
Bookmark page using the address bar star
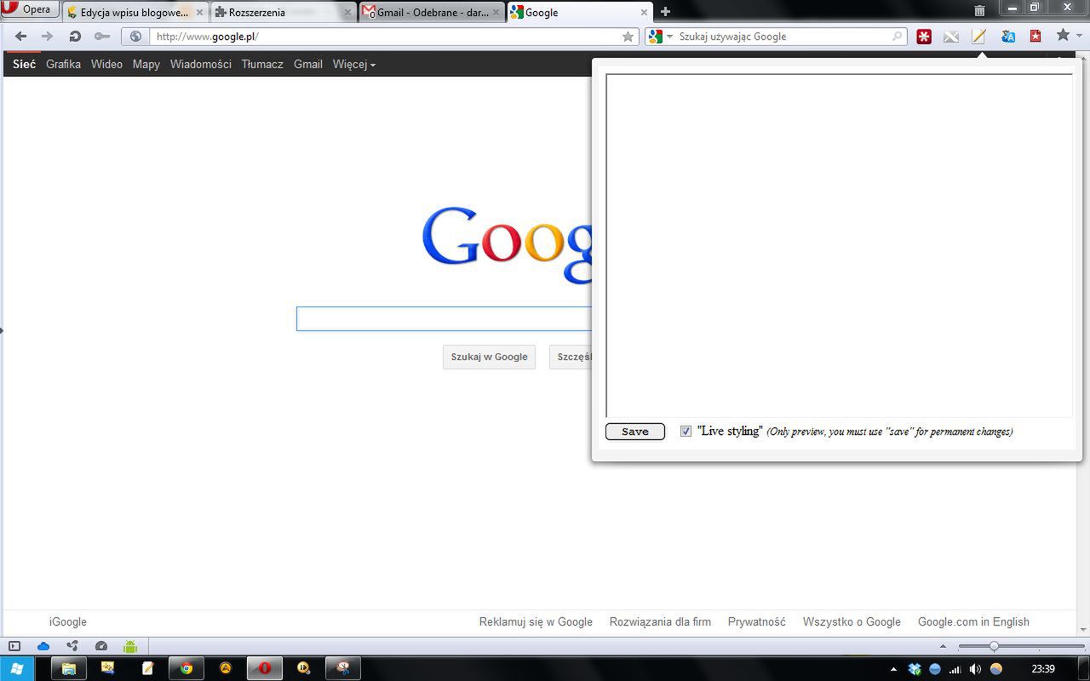click(x=628, y=37)
